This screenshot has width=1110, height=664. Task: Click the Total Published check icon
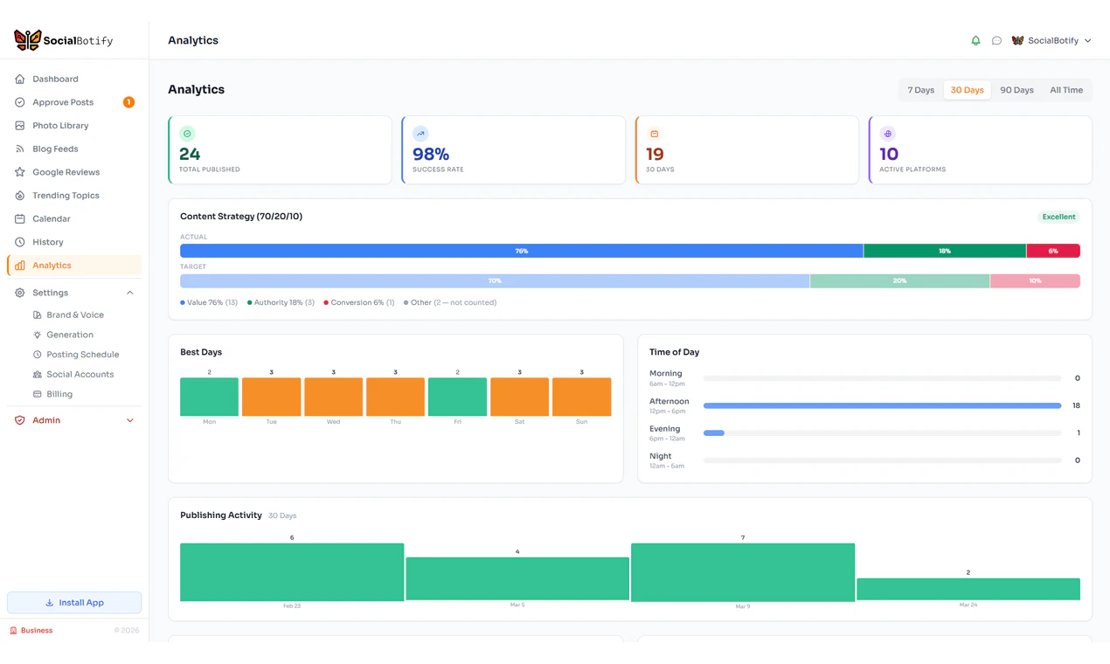tap(187, 134)
